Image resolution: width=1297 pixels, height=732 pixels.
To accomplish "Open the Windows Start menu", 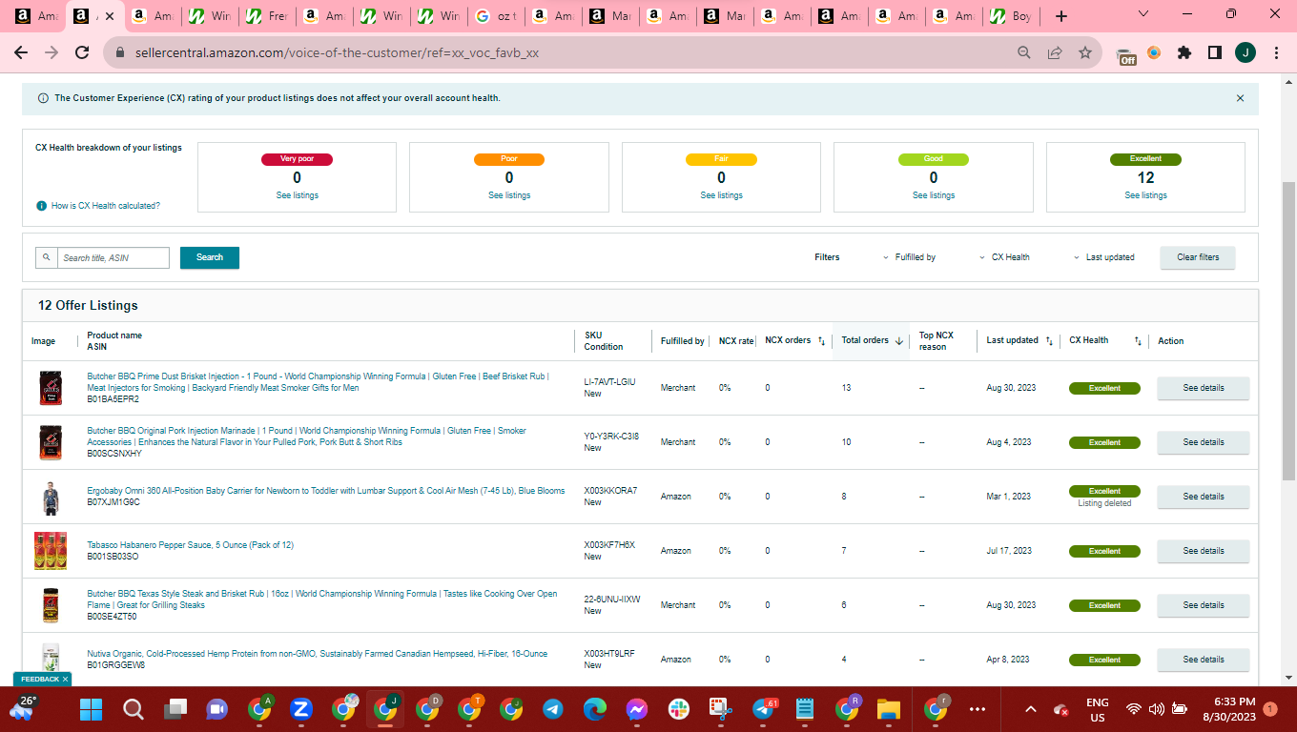I will coord(91,709).
